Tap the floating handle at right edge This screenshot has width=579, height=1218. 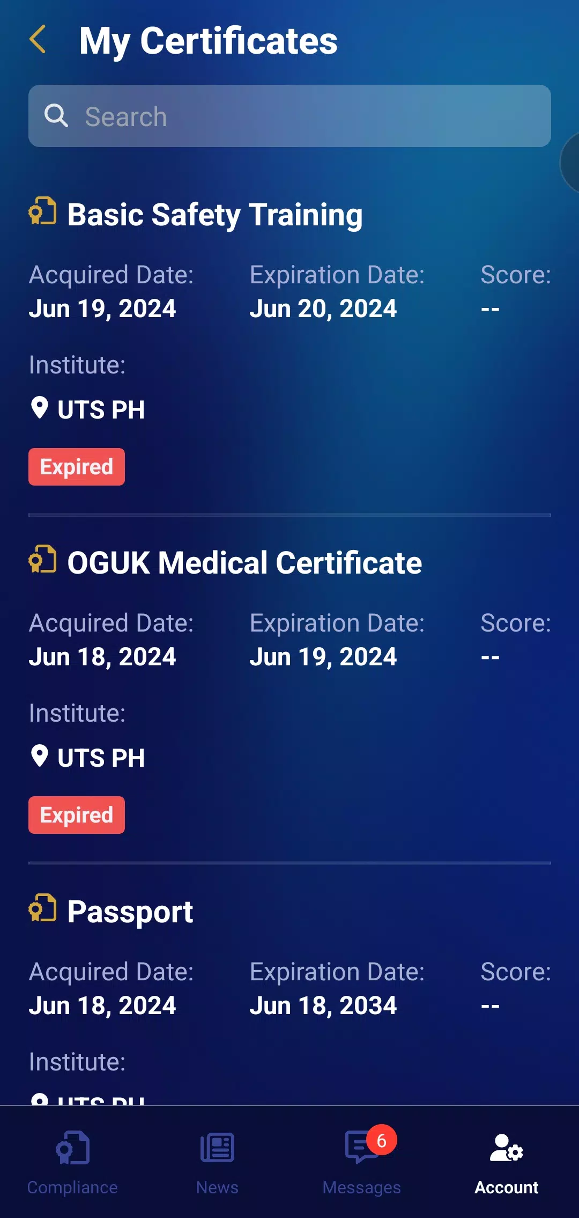[570, 162]
